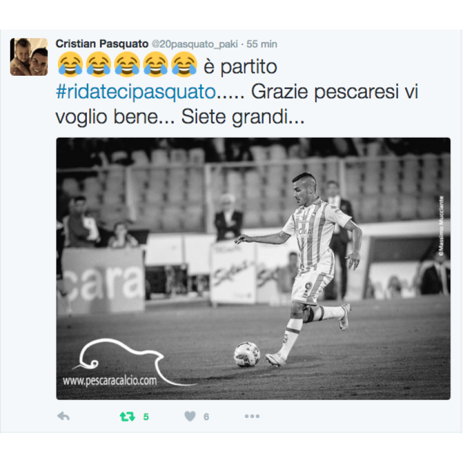The image size is (463, 463).
Task: Click the like count 6
Action: [206, 417]
